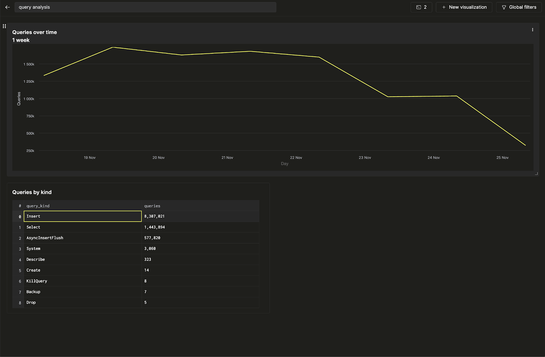Image resolution: width=545 pixels, height=357 pixels.
Task: Click the resize handle below the chart panel
Action: (536, 173)
